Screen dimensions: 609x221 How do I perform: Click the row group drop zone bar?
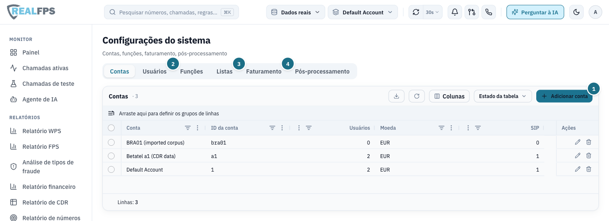(351, 113)
